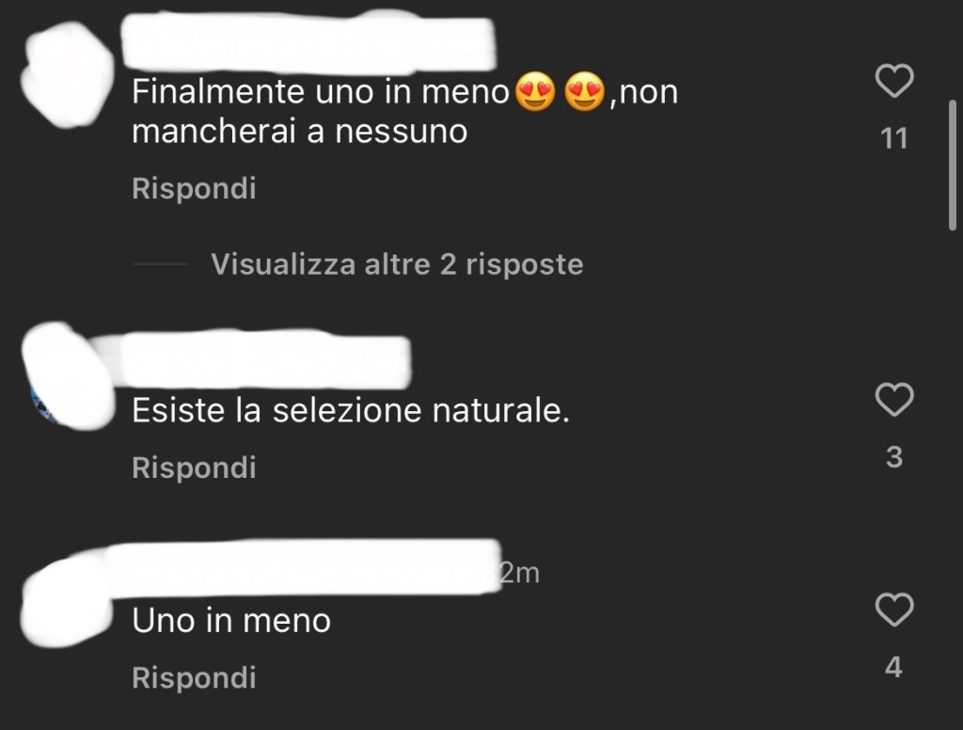Open the first commenter's profile picture
963x730 pixels.
click(x=68, y=75)
